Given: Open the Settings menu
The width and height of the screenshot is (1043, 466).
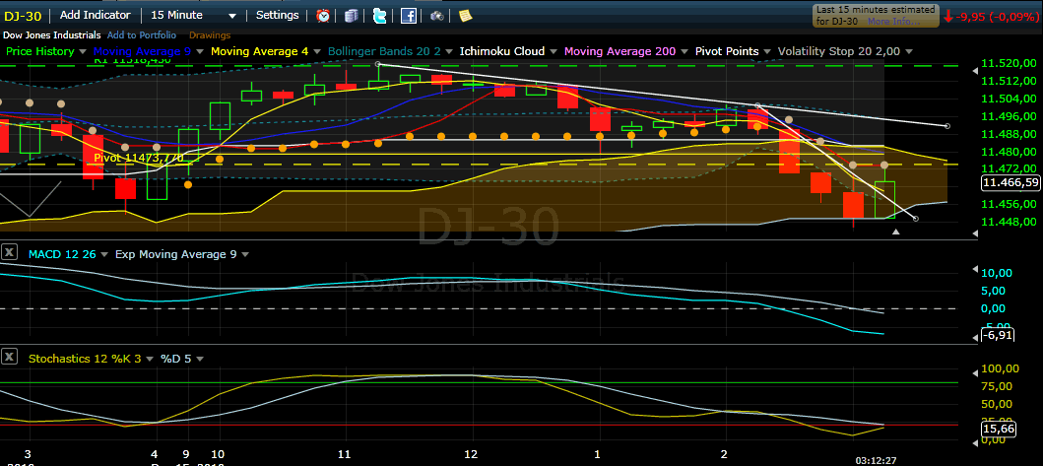Looking at the screenshot, I should [x=278, y=15].
